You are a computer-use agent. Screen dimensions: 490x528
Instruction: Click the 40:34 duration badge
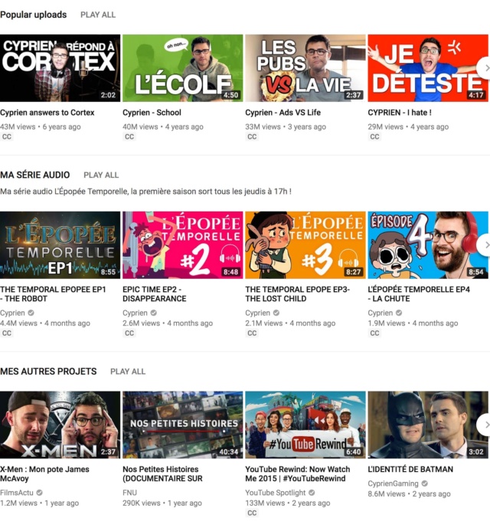pyautogui.click(x=229, y=451)
